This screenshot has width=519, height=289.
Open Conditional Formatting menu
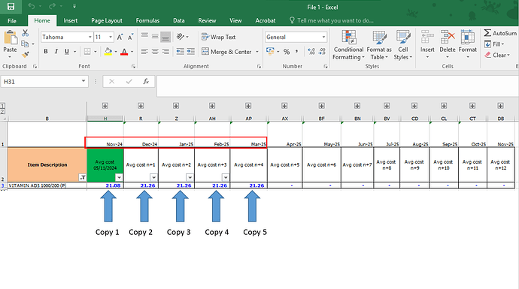[348, 45]
